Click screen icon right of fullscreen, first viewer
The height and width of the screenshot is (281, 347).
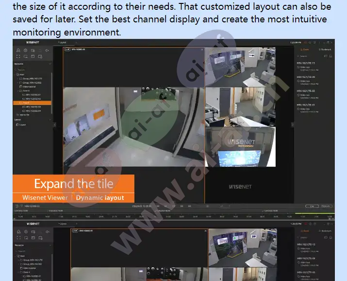[25, 56]
